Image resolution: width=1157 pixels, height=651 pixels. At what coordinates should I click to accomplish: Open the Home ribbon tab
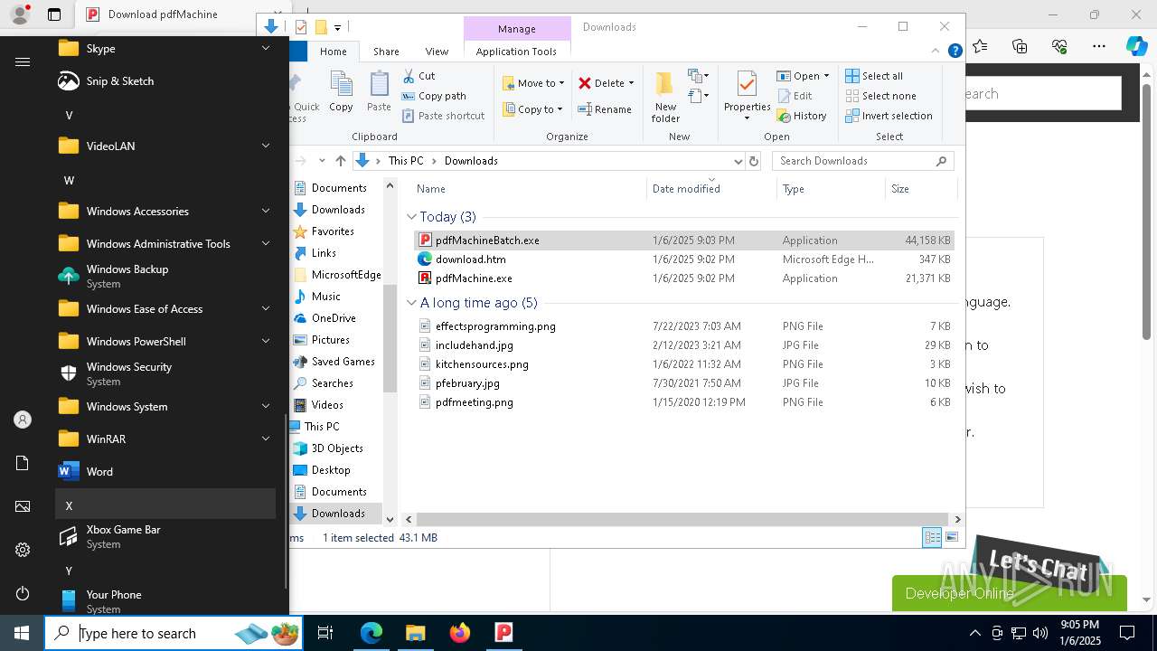[333, 52]
